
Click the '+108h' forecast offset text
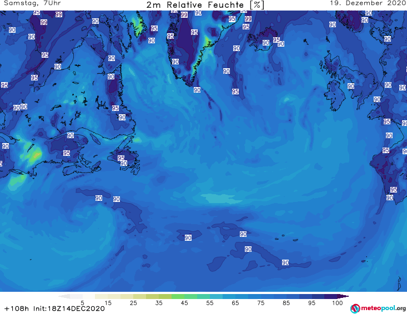[17, 308]
